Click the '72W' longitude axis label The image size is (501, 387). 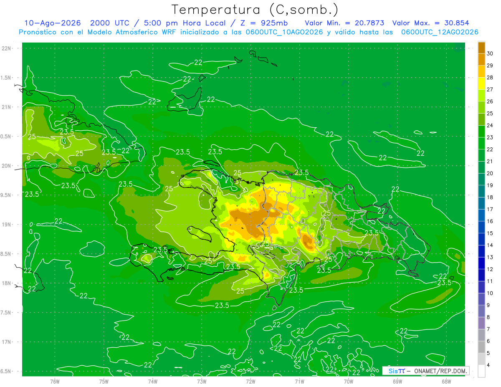tap(250, 381)
